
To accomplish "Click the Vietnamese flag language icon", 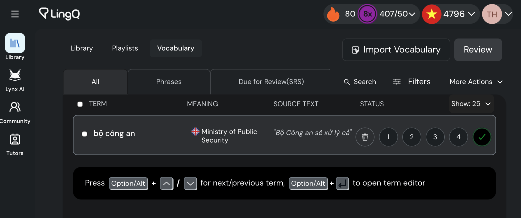I will 431,14.
